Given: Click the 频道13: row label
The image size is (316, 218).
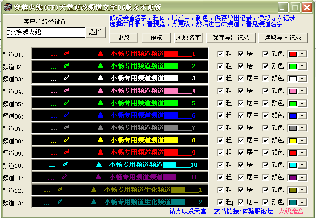Looking at the screenshot, I should tap(13, 203).
